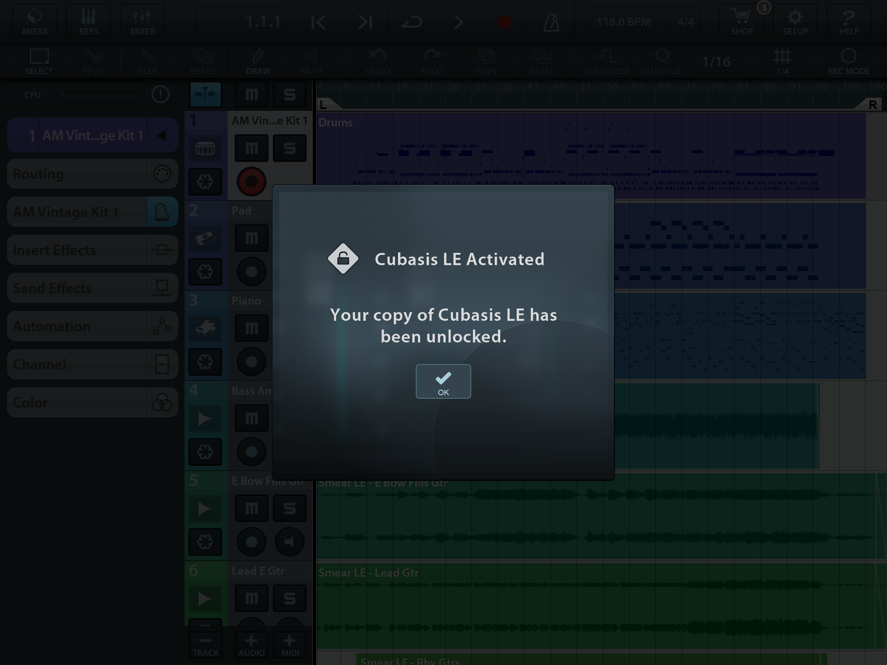Undo the last action
Viewport: 887px width, 665px height.
point(377,61)
